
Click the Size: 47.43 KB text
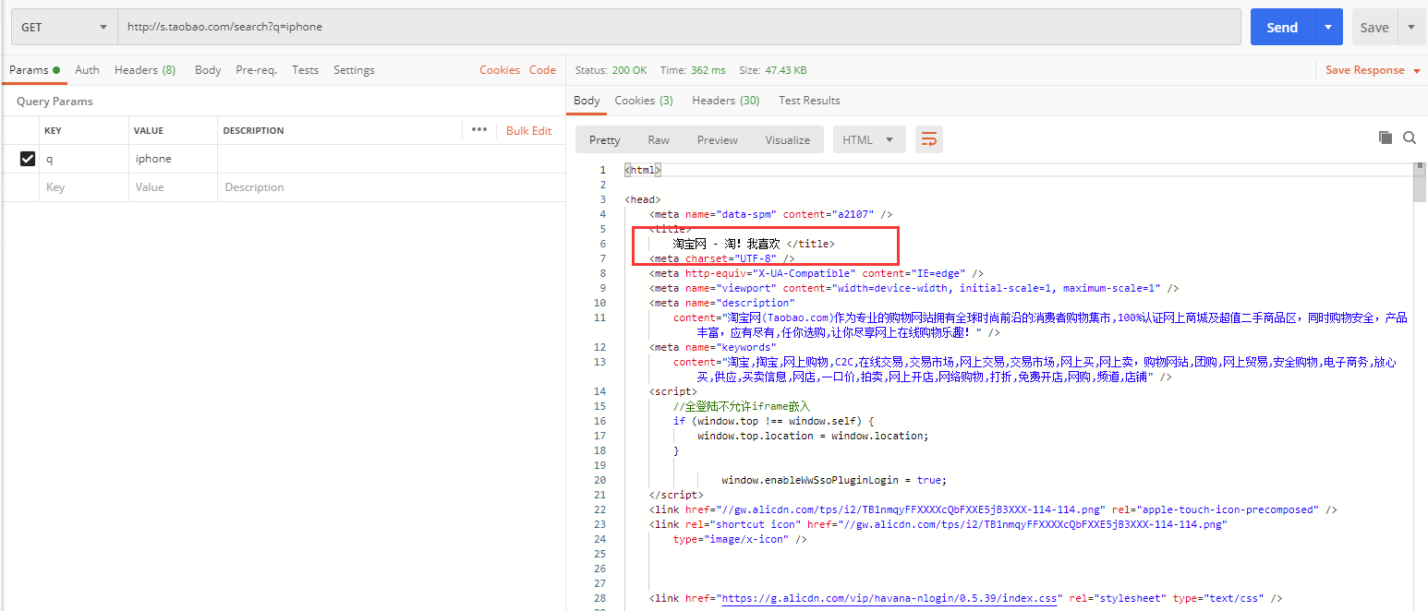pyautogui.click(x=772, y=70)
